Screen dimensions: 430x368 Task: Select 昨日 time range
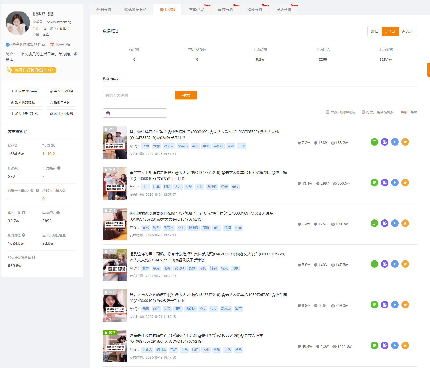coord(374,31)
